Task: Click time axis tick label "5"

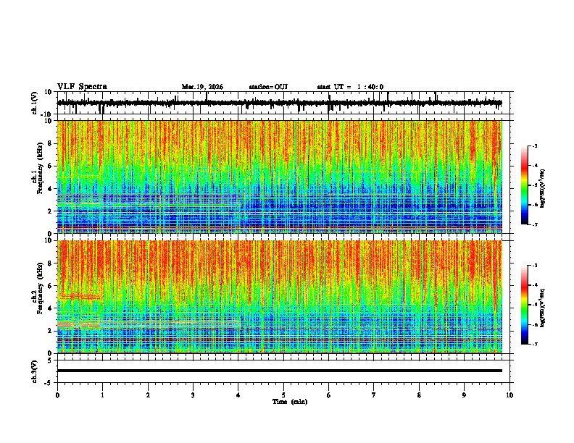Action: pos(283,395)
